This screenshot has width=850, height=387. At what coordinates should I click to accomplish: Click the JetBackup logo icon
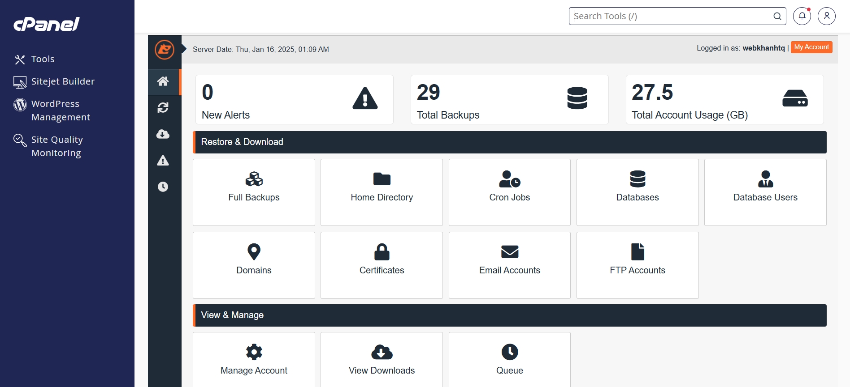pyautogui.click(x=165, y=49)
